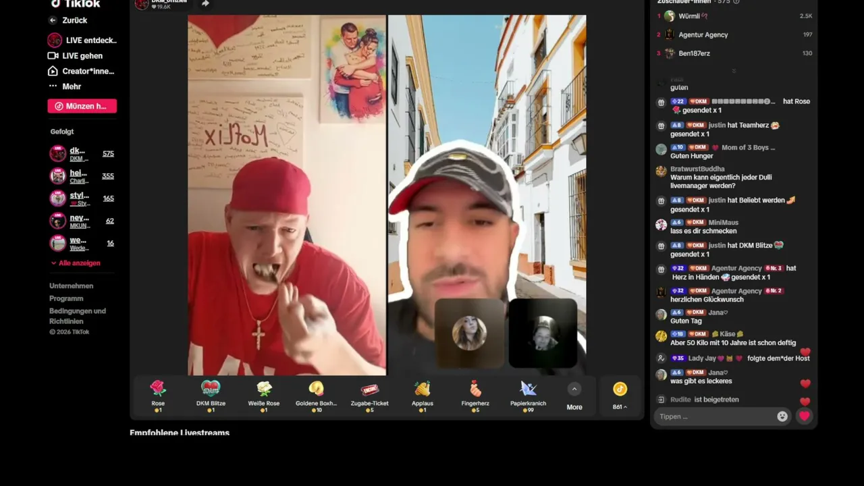Expand the gift tray with More
Viewport: 864px width, 486px height.
574,397
